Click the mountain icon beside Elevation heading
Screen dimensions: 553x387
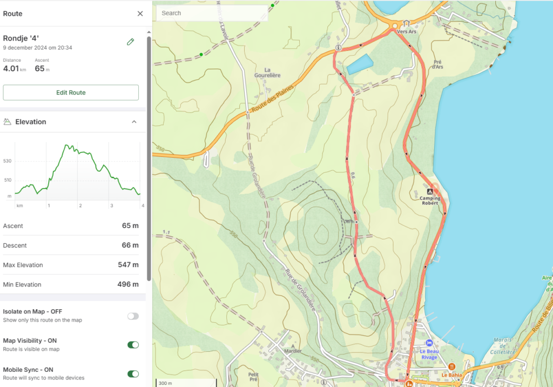[x=8, y=122]
